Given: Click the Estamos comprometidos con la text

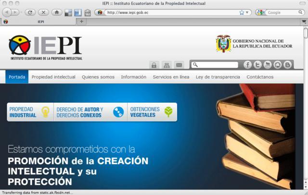Looking at the screenshot, I should [71, 149].
